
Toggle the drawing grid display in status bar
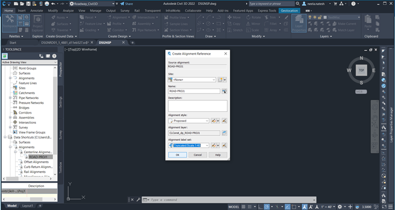click(x=243, y=207)
